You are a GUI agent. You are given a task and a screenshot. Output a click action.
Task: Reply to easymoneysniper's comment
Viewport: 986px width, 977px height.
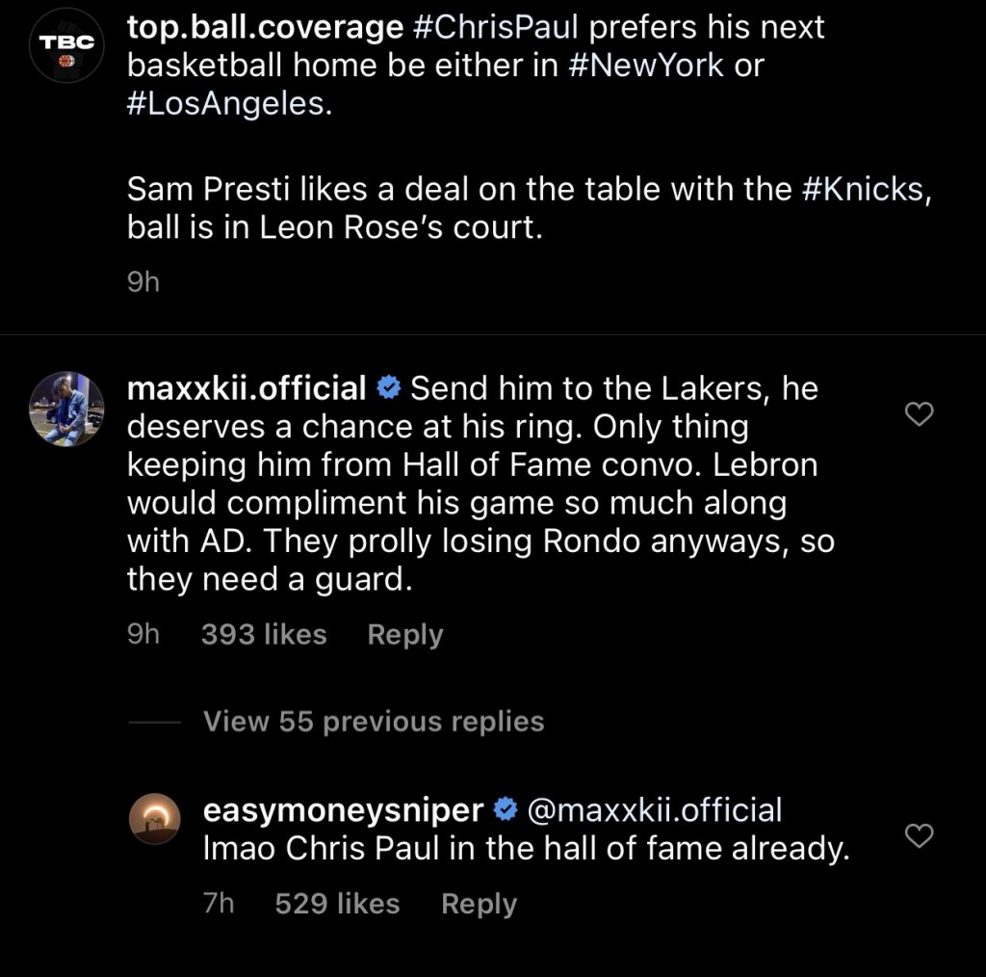[479, 903]
